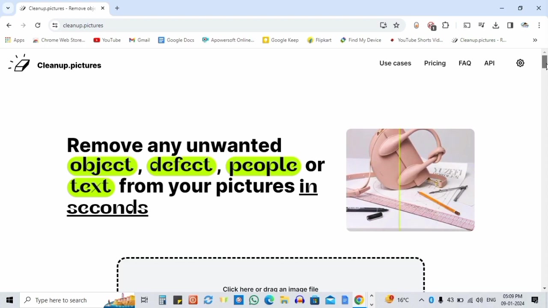Open the Google Docs bookmark
Image resolution: width=548 pixels, height=308 pixels.
tap(176, 40)
